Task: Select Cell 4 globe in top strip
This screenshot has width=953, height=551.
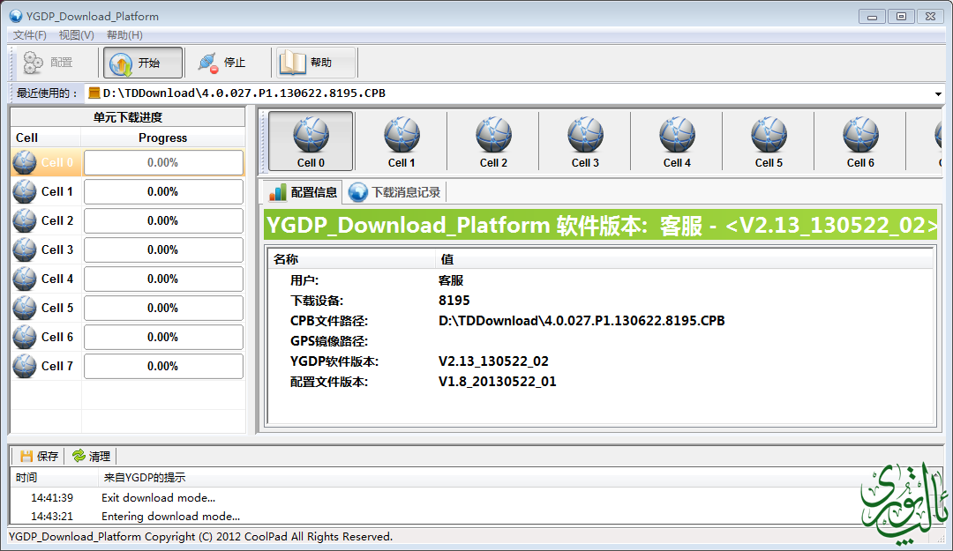Action: pyautogui.click(x=677, y=141)
